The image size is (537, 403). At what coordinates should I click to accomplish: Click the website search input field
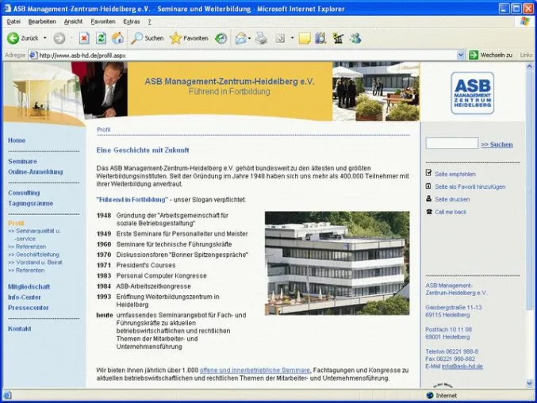pyautogui.click(x=451, y=143)
